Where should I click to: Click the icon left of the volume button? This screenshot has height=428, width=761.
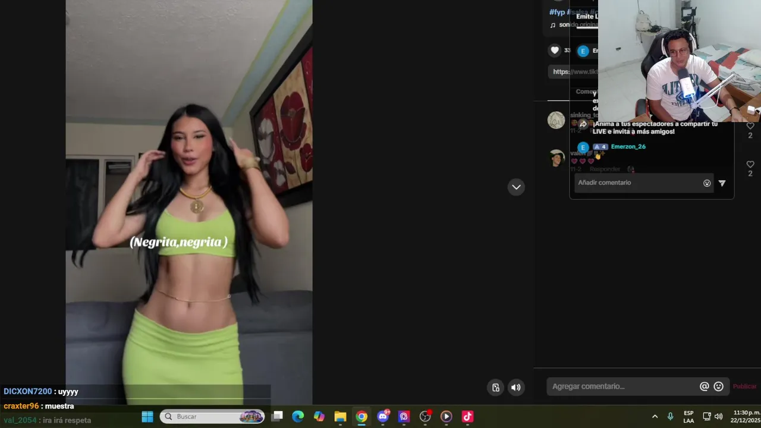pyautogui.click(x=496, y=388)
